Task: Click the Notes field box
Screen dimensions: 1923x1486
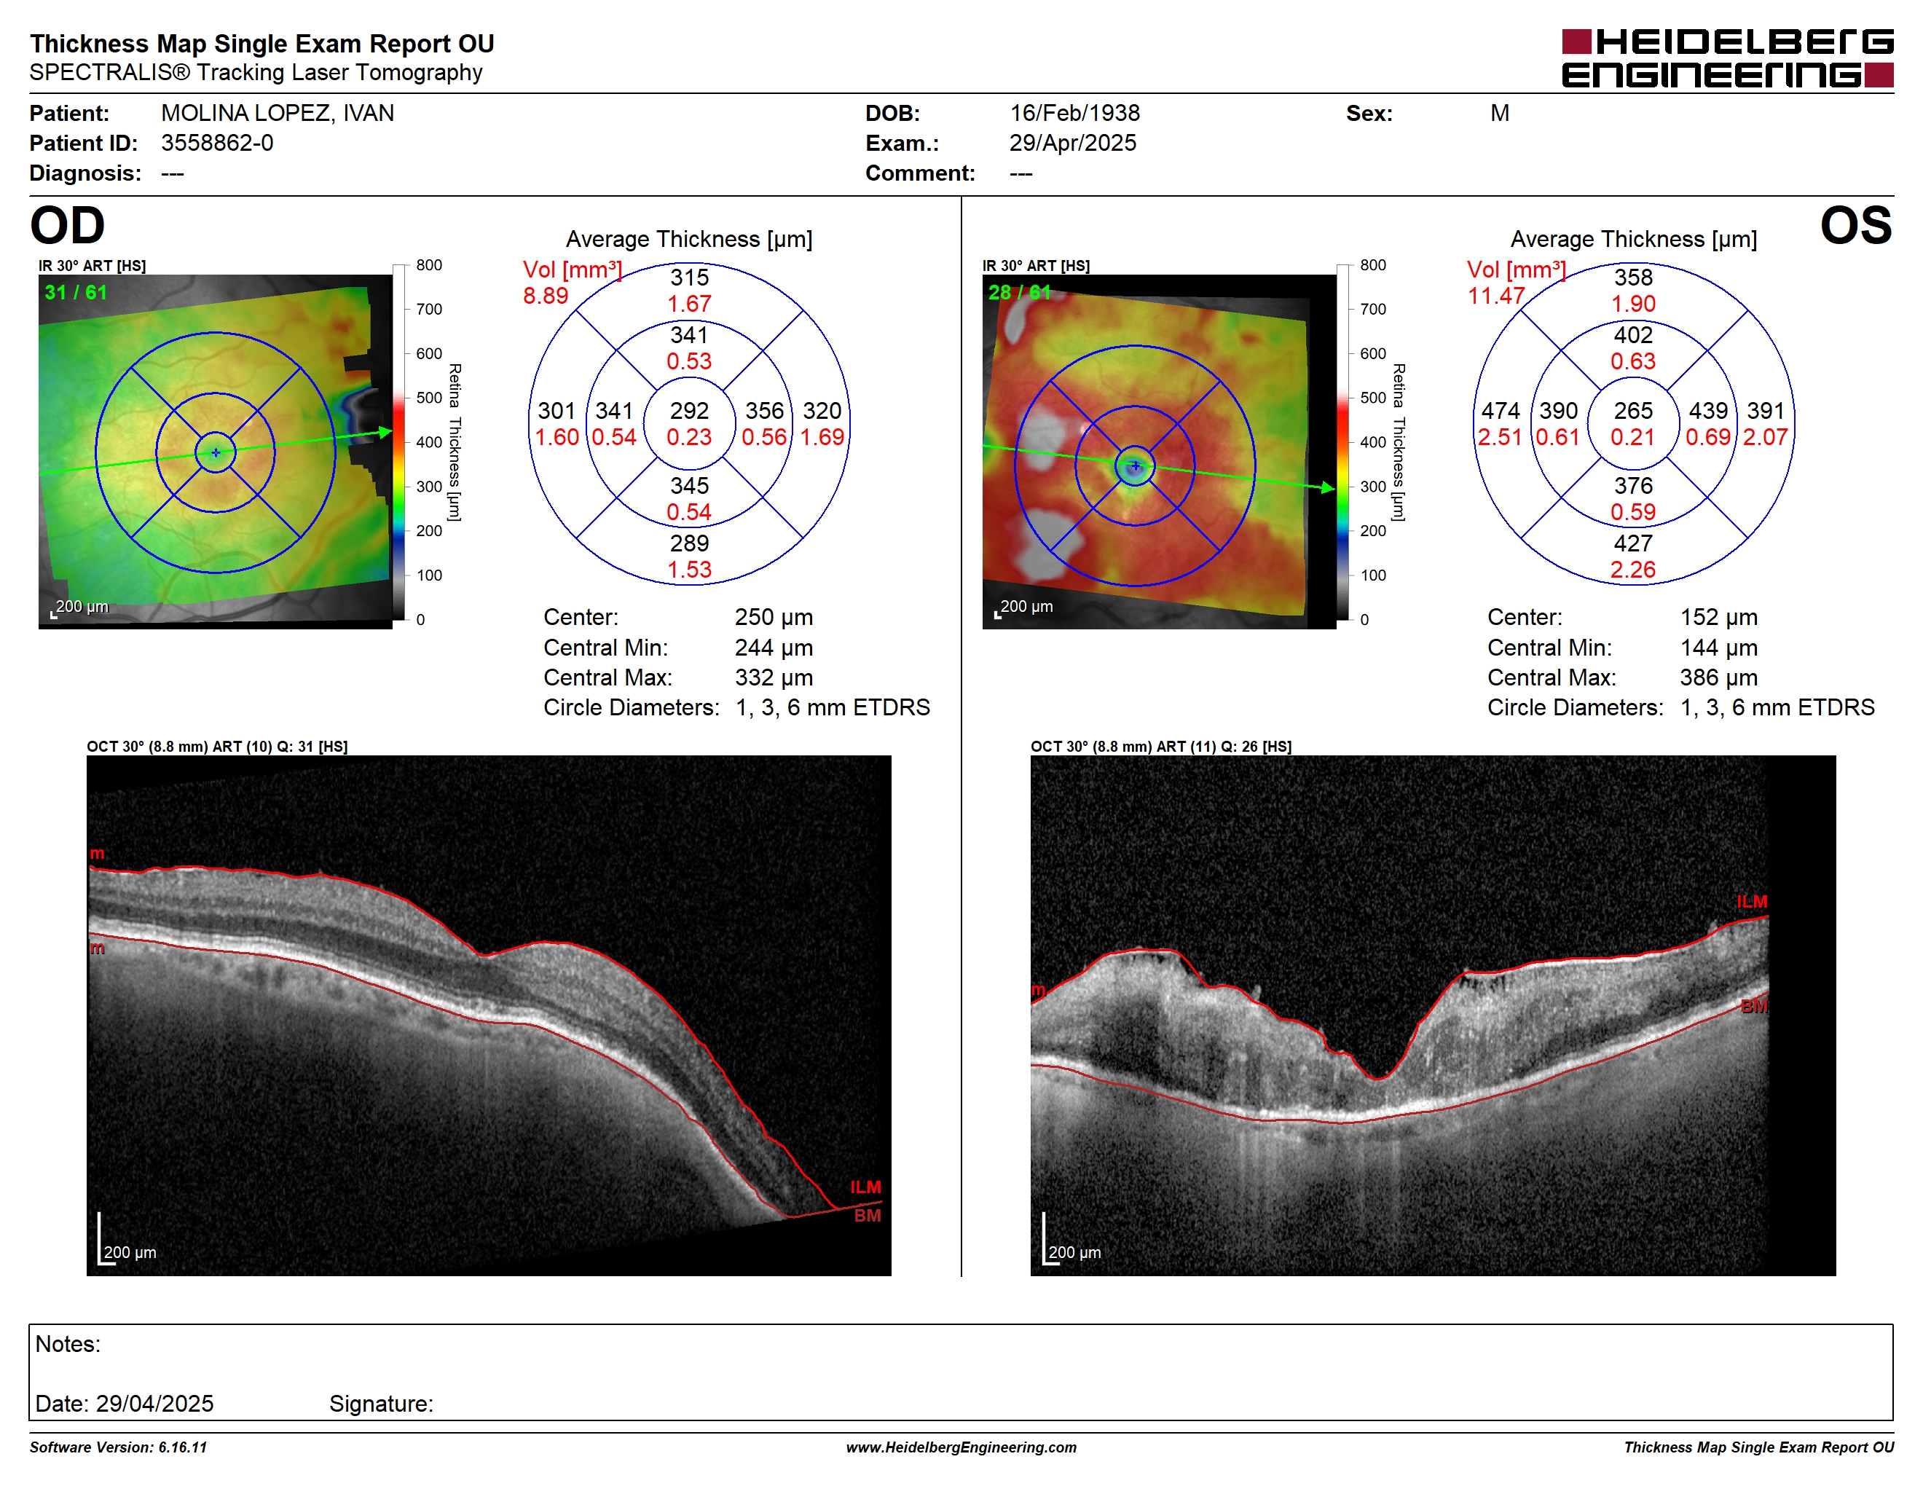Action: pyautogui.click(x=961, y=1372)
